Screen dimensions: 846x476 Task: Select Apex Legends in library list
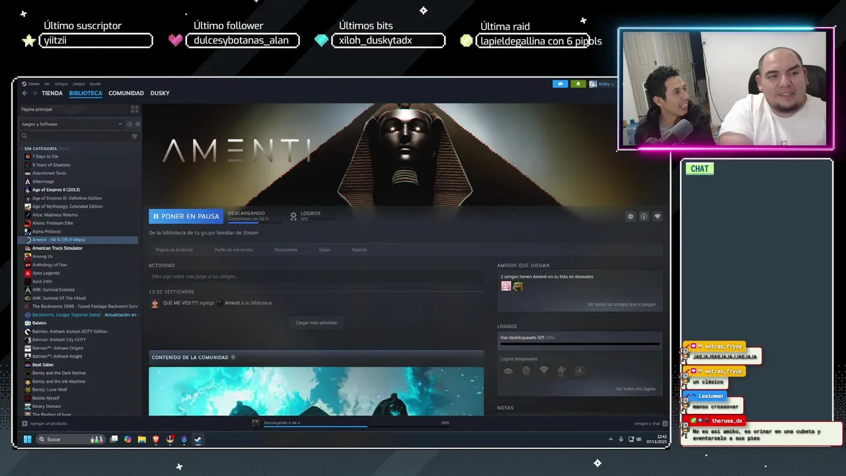point(46,273)
